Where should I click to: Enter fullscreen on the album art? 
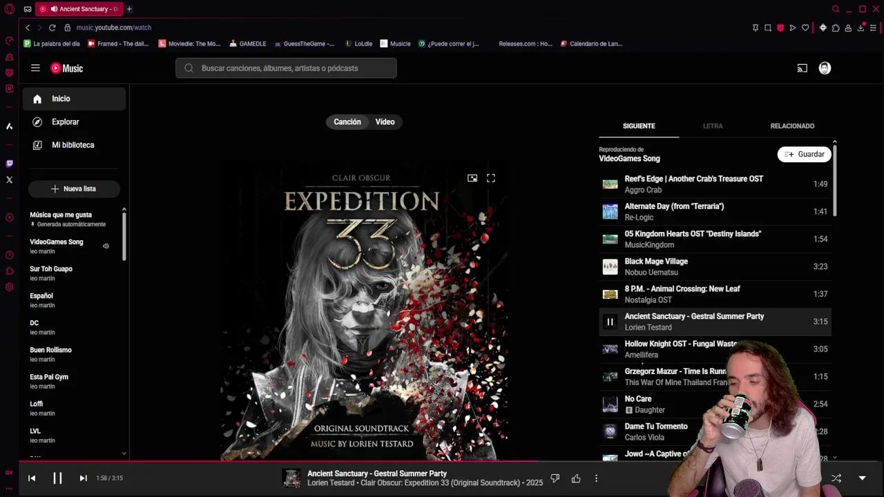click(491, 178)
